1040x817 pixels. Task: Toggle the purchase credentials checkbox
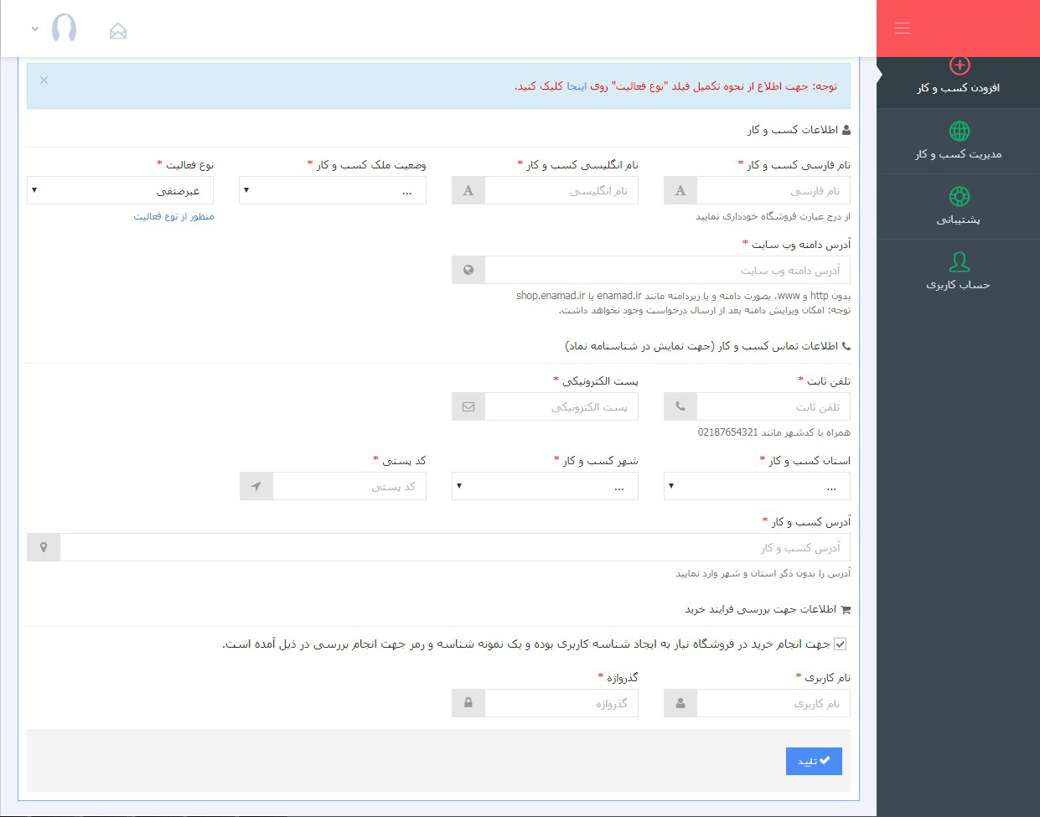(x=841, y=644)
